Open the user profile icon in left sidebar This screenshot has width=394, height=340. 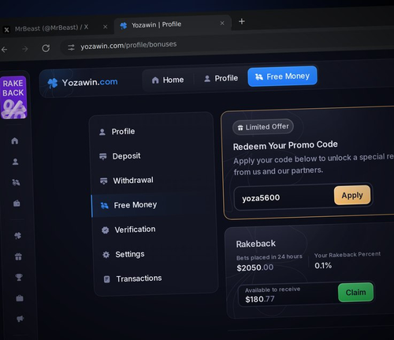tap(16, 162)
